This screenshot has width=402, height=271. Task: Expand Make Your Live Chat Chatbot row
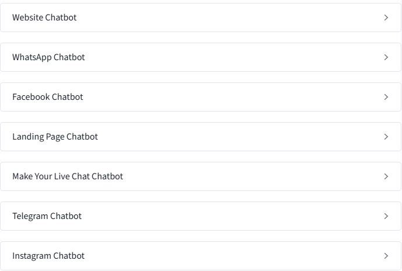(x=201, y=176)
